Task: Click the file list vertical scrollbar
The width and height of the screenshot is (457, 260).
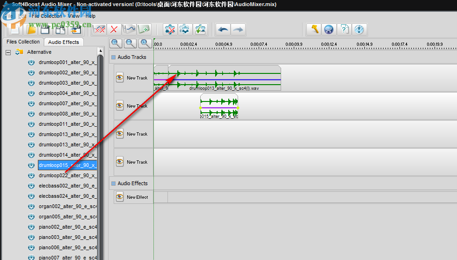Action: point(101,158)
